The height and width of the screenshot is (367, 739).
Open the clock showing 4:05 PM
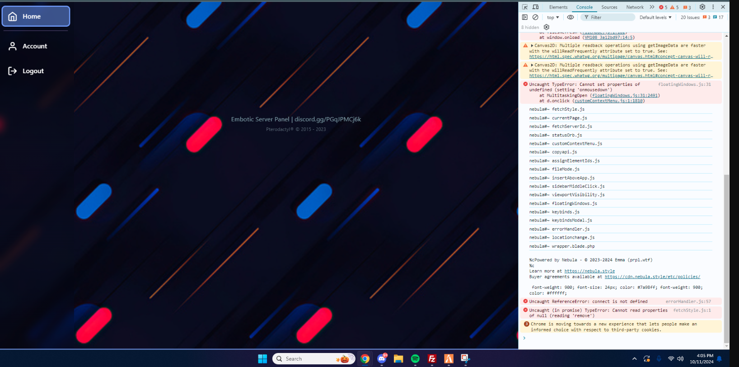tap(702, 359)
